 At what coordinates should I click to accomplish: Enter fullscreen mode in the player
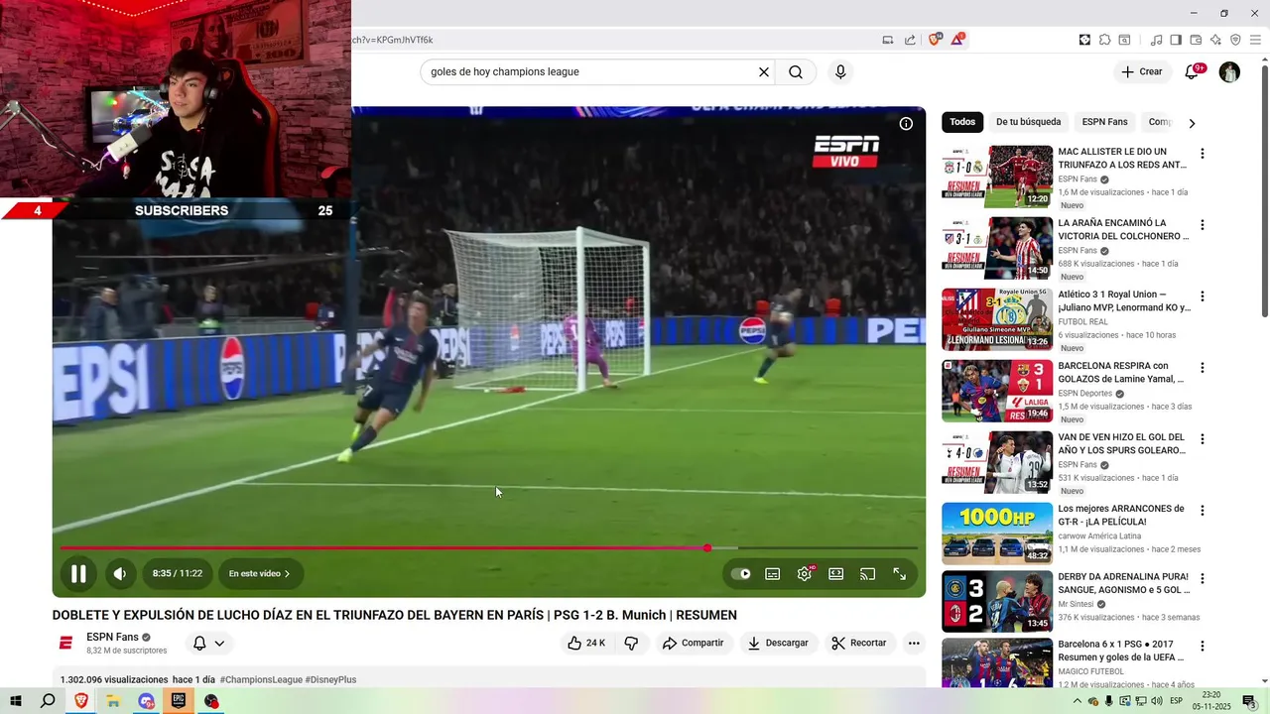click(899, 573)
